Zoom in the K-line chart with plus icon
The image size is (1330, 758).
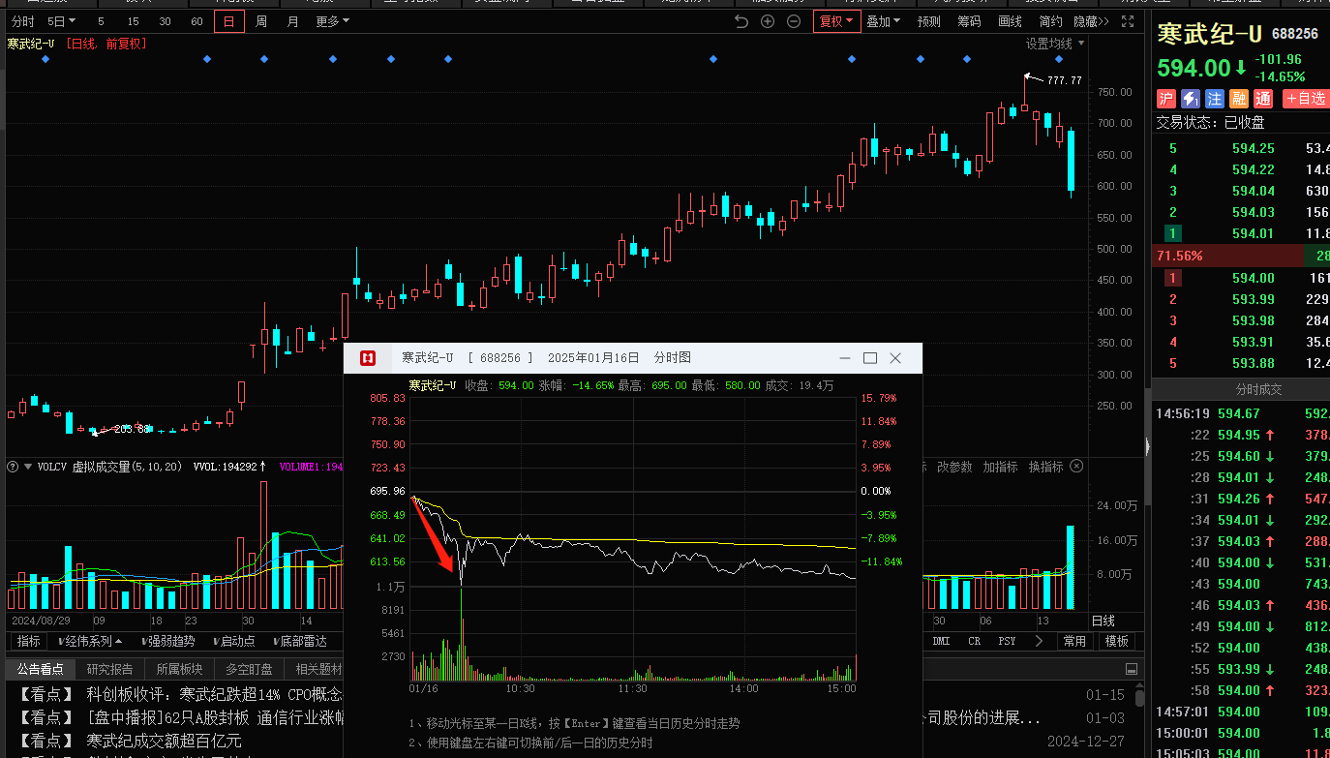click(768, 21)
